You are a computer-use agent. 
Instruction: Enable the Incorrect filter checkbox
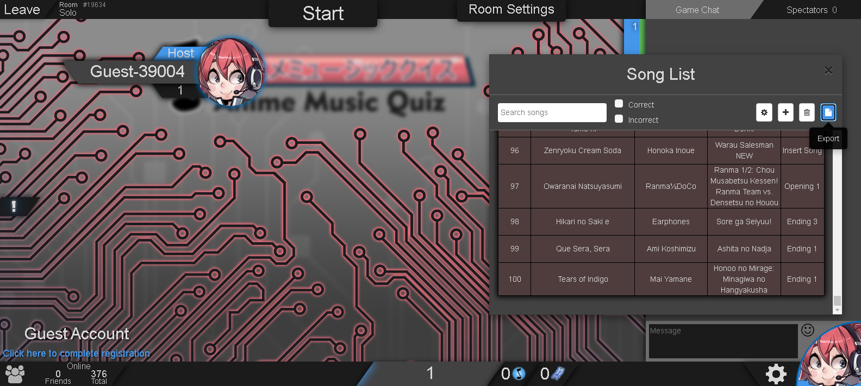(619, 119)
